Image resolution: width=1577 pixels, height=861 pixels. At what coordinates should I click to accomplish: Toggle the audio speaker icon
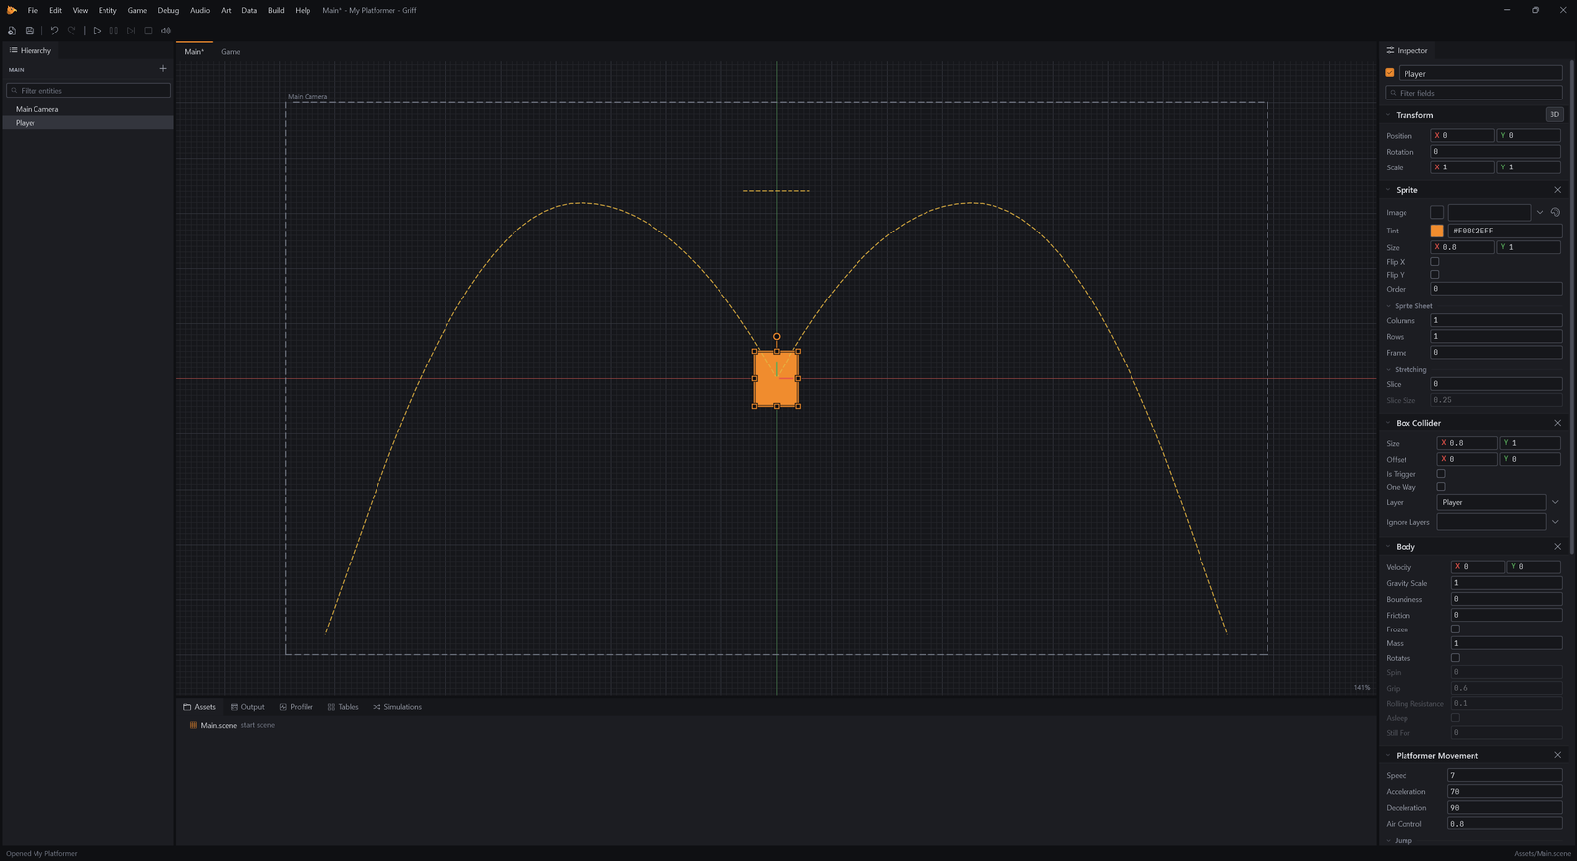pyautogui.click(x=166, y=31)
